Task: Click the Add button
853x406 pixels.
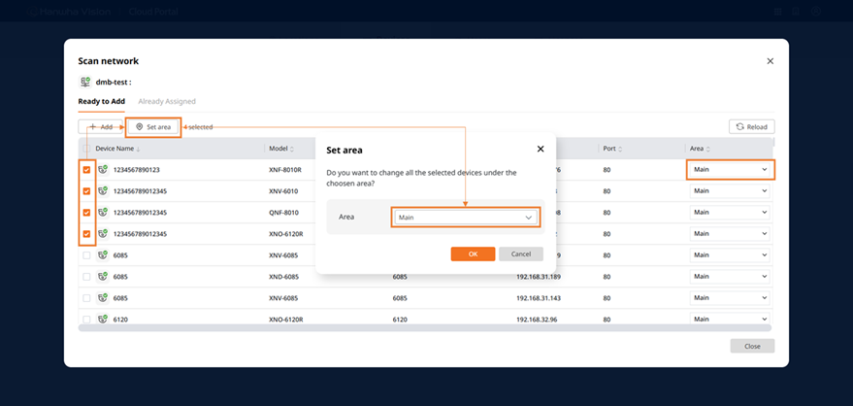Action: pos(101,127)
